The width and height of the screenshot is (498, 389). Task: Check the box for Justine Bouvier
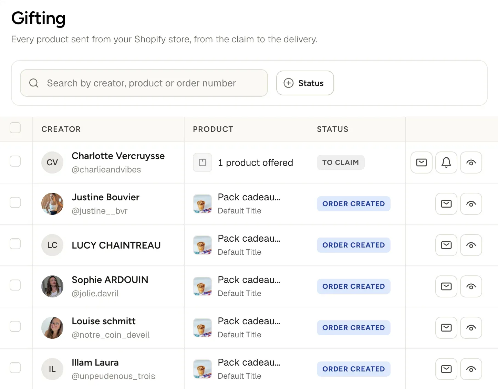(x=15, y=202)
